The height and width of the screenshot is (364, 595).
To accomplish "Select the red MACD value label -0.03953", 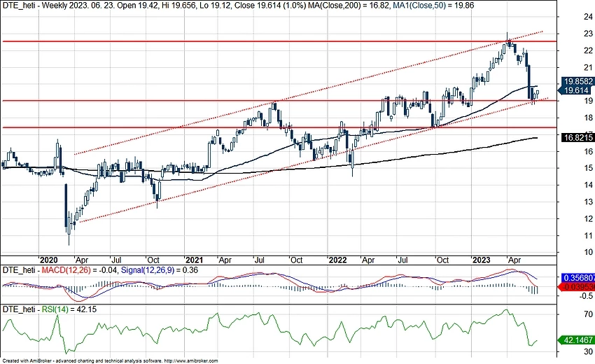I will [x=577, y=287].
